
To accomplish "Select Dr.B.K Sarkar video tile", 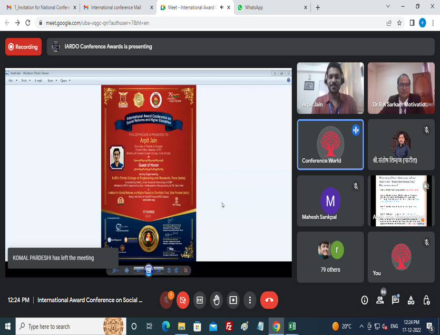I will pos(401,88).
